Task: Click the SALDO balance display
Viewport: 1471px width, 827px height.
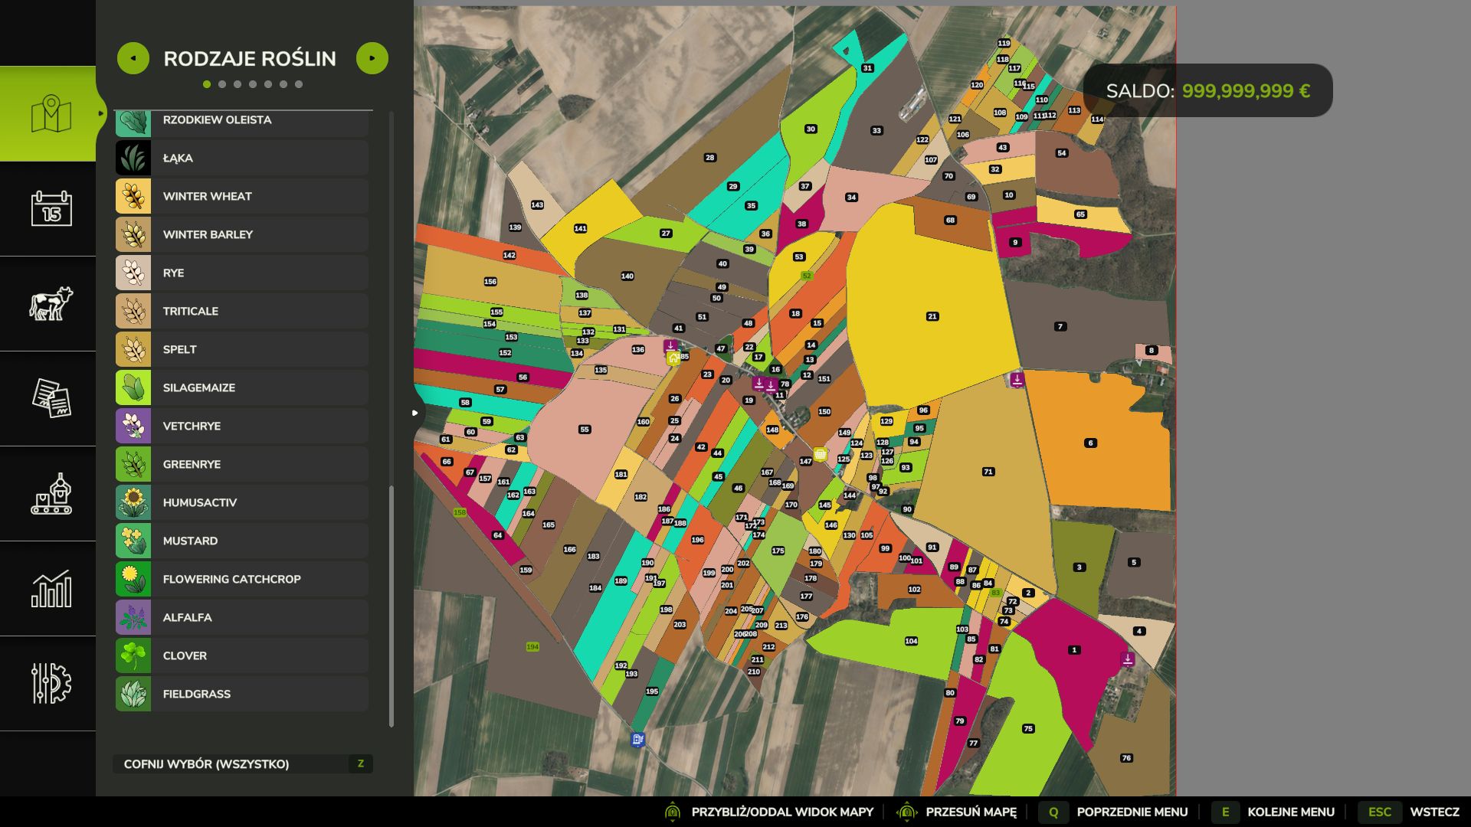Action: (x=1207, y=90)
